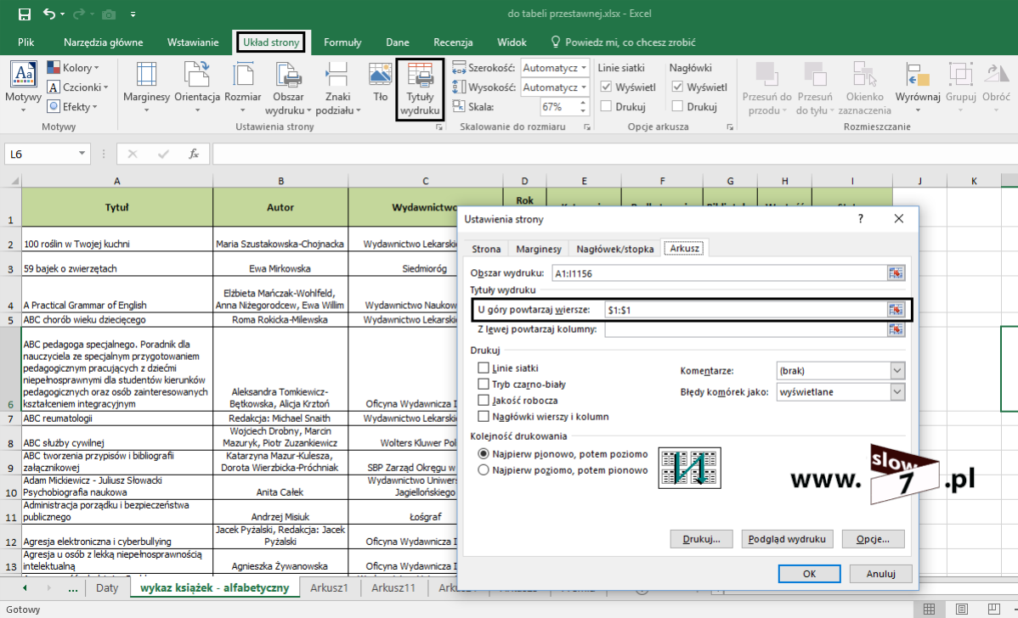Switch to Widok ribbon tab
1018x618 pixels.
(512, 42)
